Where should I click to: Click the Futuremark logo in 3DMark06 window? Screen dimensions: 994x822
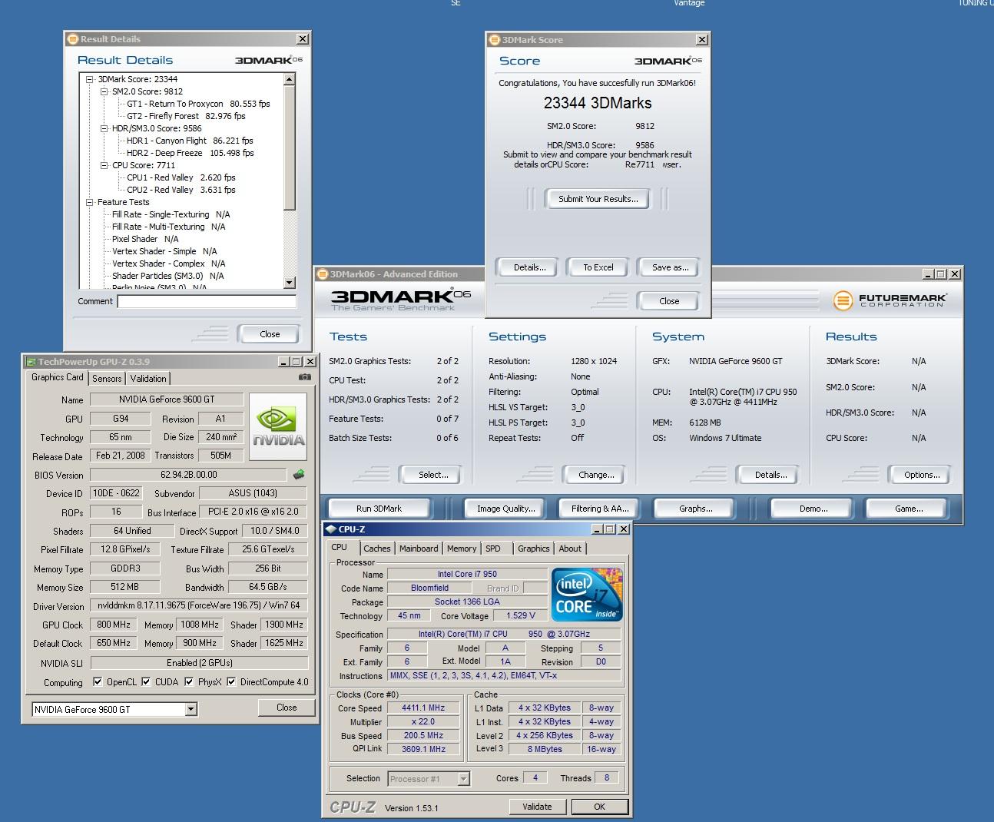(x=890, y=300)
